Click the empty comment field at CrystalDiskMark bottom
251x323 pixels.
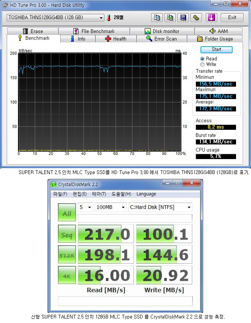[x=125, y=301]
